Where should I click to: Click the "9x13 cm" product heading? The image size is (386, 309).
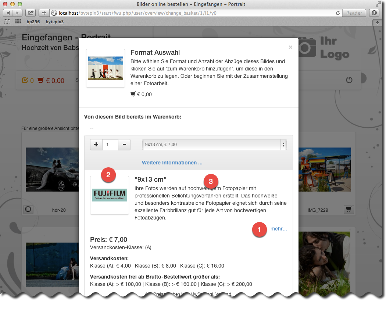(150, 179)
